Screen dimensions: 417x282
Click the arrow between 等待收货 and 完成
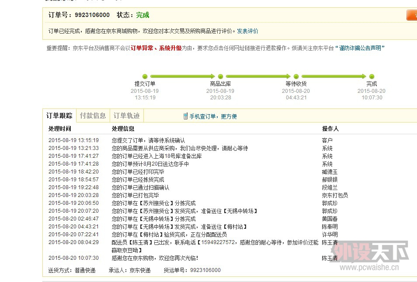pyautogui.click(x=334, y=77)
